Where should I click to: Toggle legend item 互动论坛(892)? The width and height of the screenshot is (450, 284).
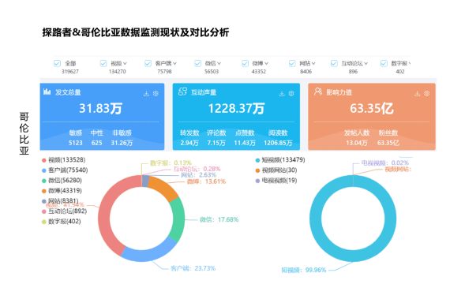click(x=64, y=211)
